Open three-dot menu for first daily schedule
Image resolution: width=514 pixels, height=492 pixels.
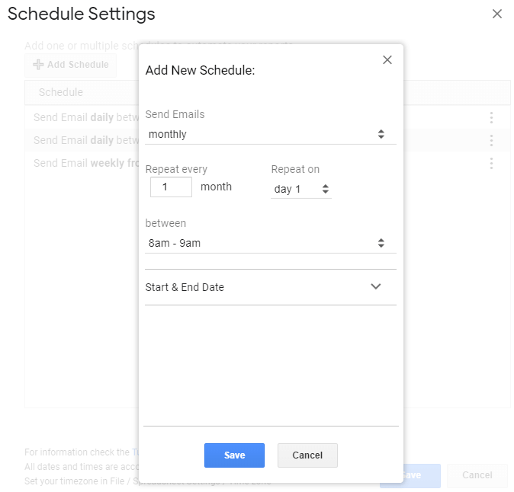coord(491,118)
